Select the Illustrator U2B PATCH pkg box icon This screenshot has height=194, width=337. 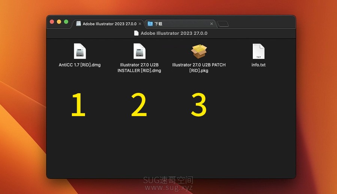(199, 51)
